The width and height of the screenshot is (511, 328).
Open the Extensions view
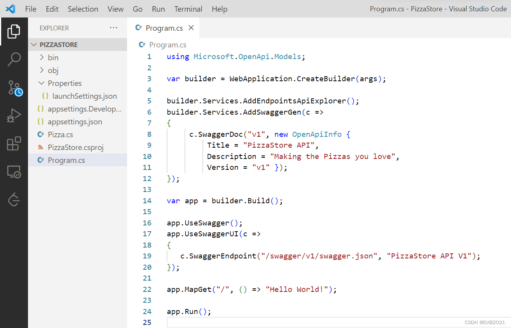(x=14, y=143)
